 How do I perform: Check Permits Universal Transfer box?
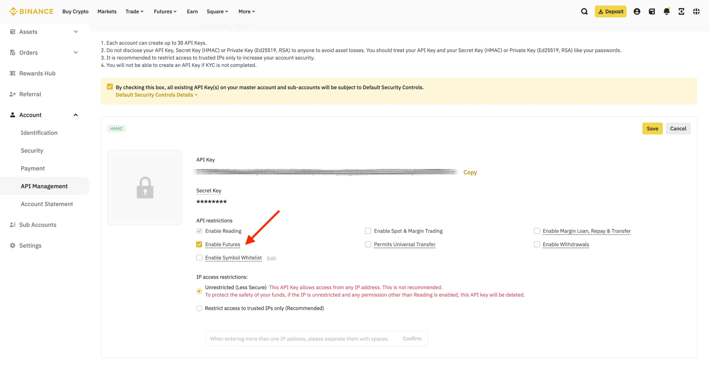(368, 244)
